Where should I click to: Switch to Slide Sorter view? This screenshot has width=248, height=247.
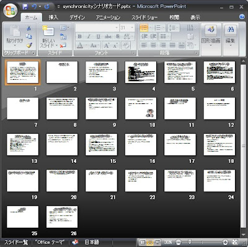pos(150,242)
